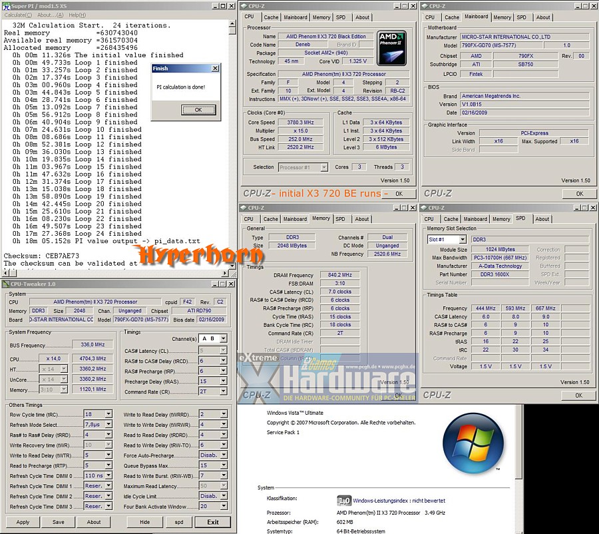This screenshot has height=534, width=599.
Task: Open Refresh Mode Select 7,8µs dropdown
Action: [x=108, y=425]
